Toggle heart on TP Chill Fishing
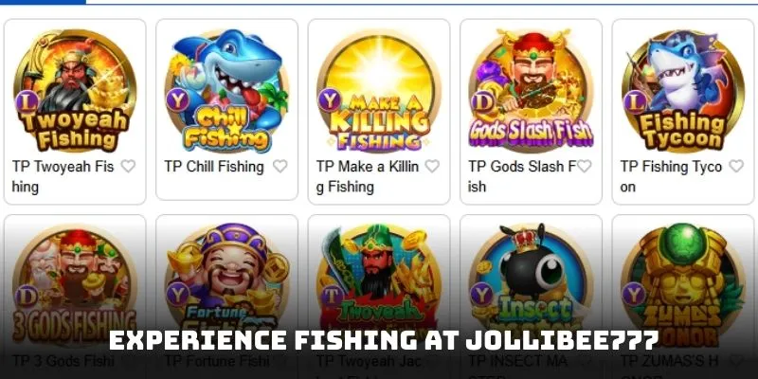Viewport: 758px width, 379px height. coord(280,167)
